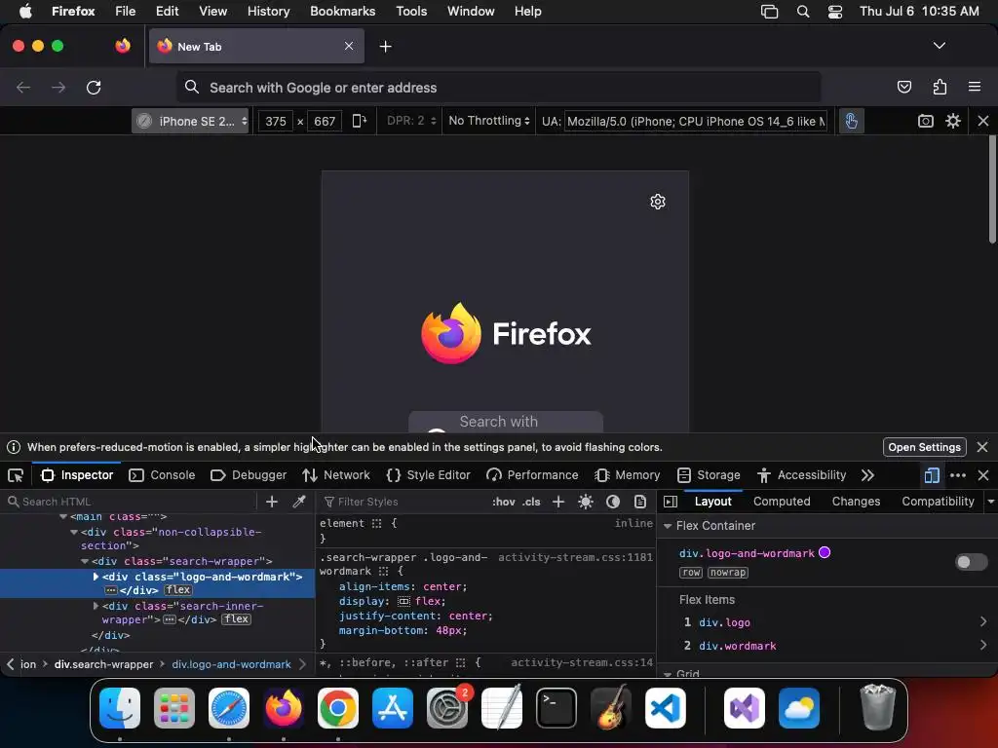Image resolution: width=998 pixels, height=748 pixels.
Task: Click flex display icon next to display property
Action: click(x=403, y=601)
